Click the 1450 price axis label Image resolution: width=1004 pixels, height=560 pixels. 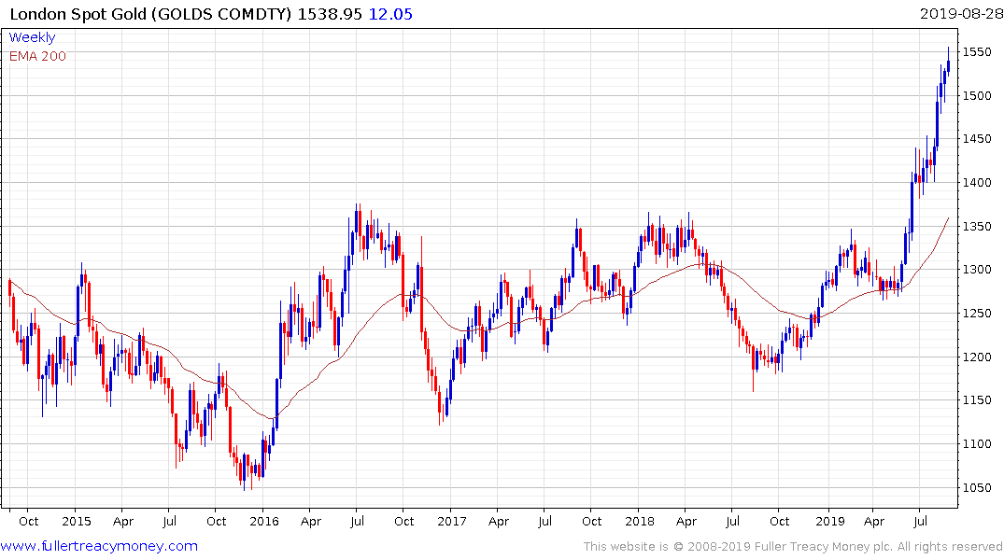(977, 139)
